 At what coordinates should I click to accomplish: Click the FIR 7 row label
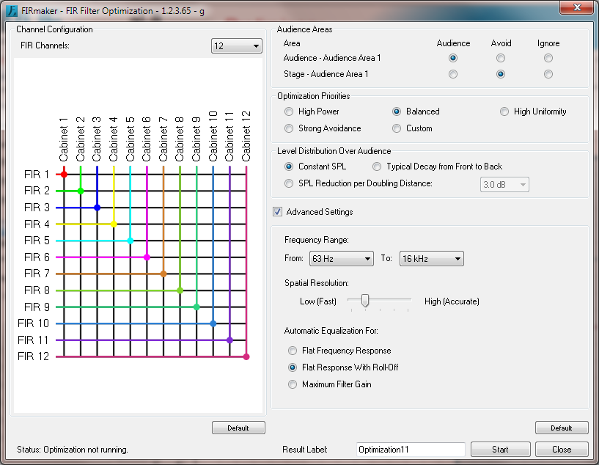[37, 274]
